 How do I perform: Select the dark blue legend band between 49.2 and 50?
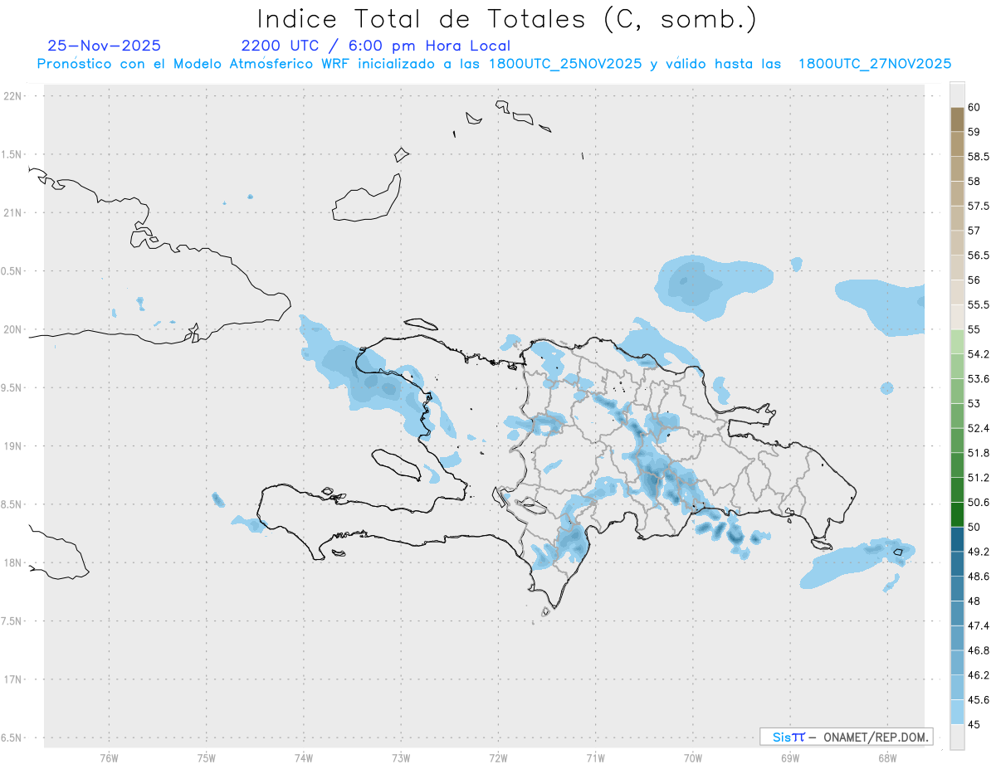957,540
